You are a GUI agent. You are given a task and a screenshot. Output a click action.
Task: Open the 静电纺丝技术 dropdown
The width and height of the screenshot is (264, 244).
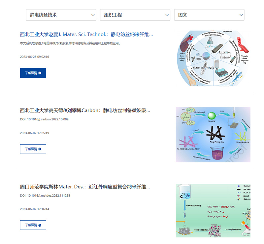pyautogui.click(x=61, y=15)
